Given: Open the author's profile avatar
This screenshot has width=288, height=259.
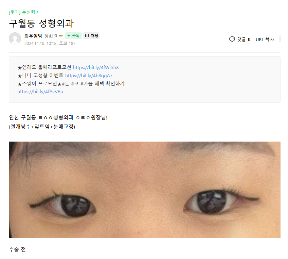Looking at the screenshot, I should click(x=15, y=38).
